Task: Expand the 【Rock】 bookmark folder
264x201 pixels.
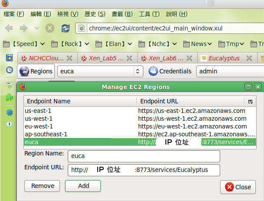Action: coord(70,44)
